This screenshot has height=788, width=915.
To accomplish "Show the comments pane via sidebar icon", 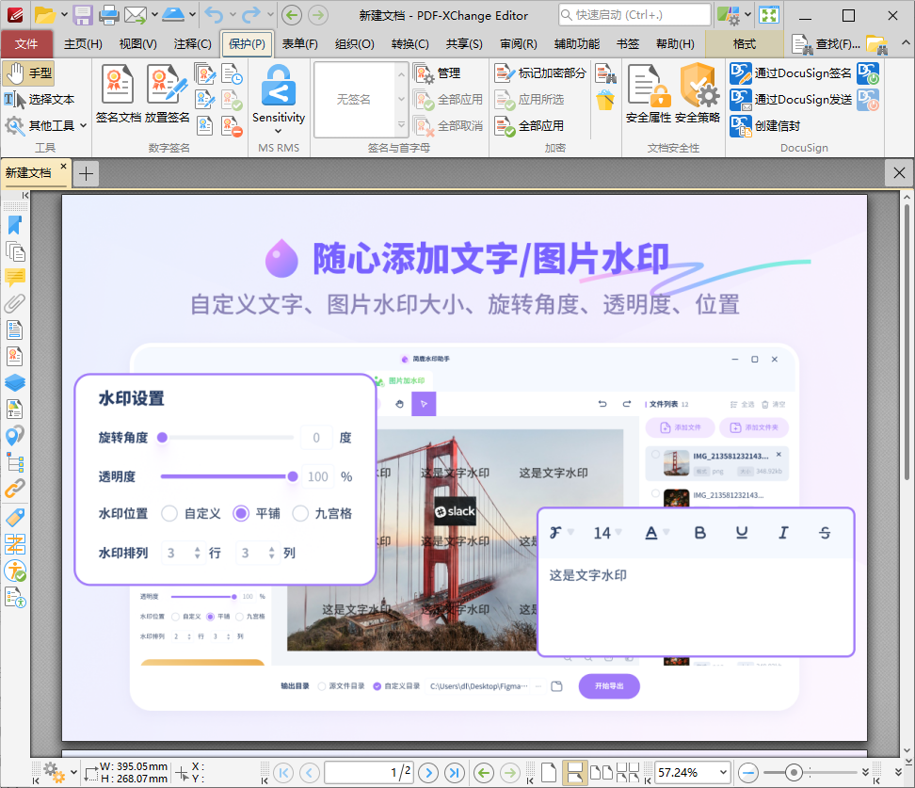I will tap(14, 277).
